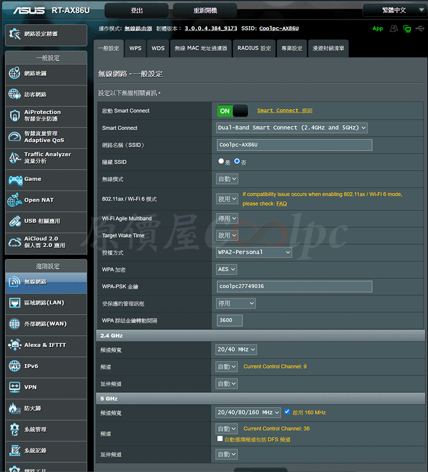Click the Game controller icon
This screenshot has height=472, width=428.
pyautogui.click(x=14, y=179)
